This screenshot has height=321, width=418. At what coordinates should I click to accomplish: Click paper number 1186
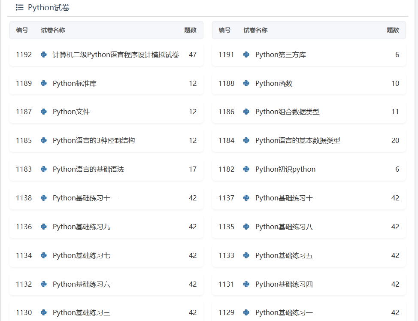pyautogui.click(x=226, y=112)
